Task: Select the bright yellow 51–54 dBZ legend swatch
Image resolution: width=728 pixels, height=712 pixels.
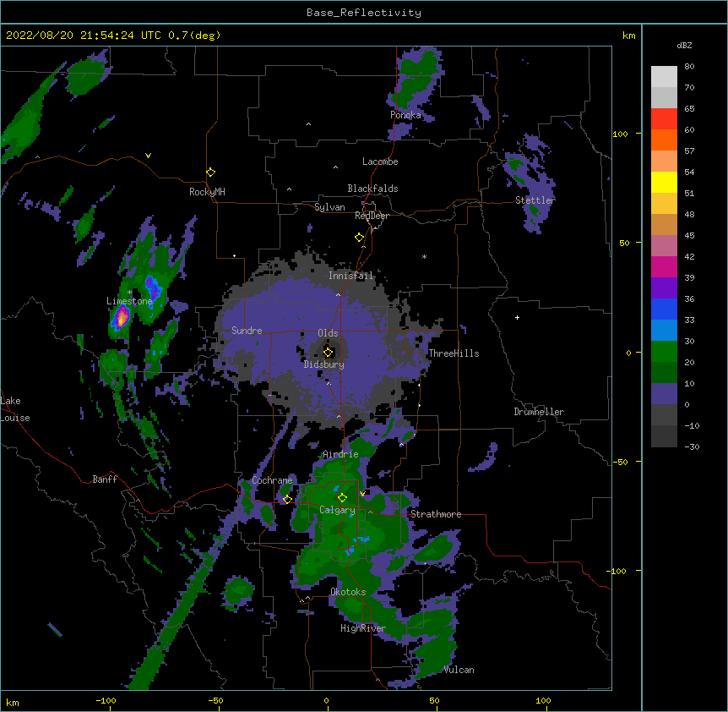Action: click(x=664, y=182)
